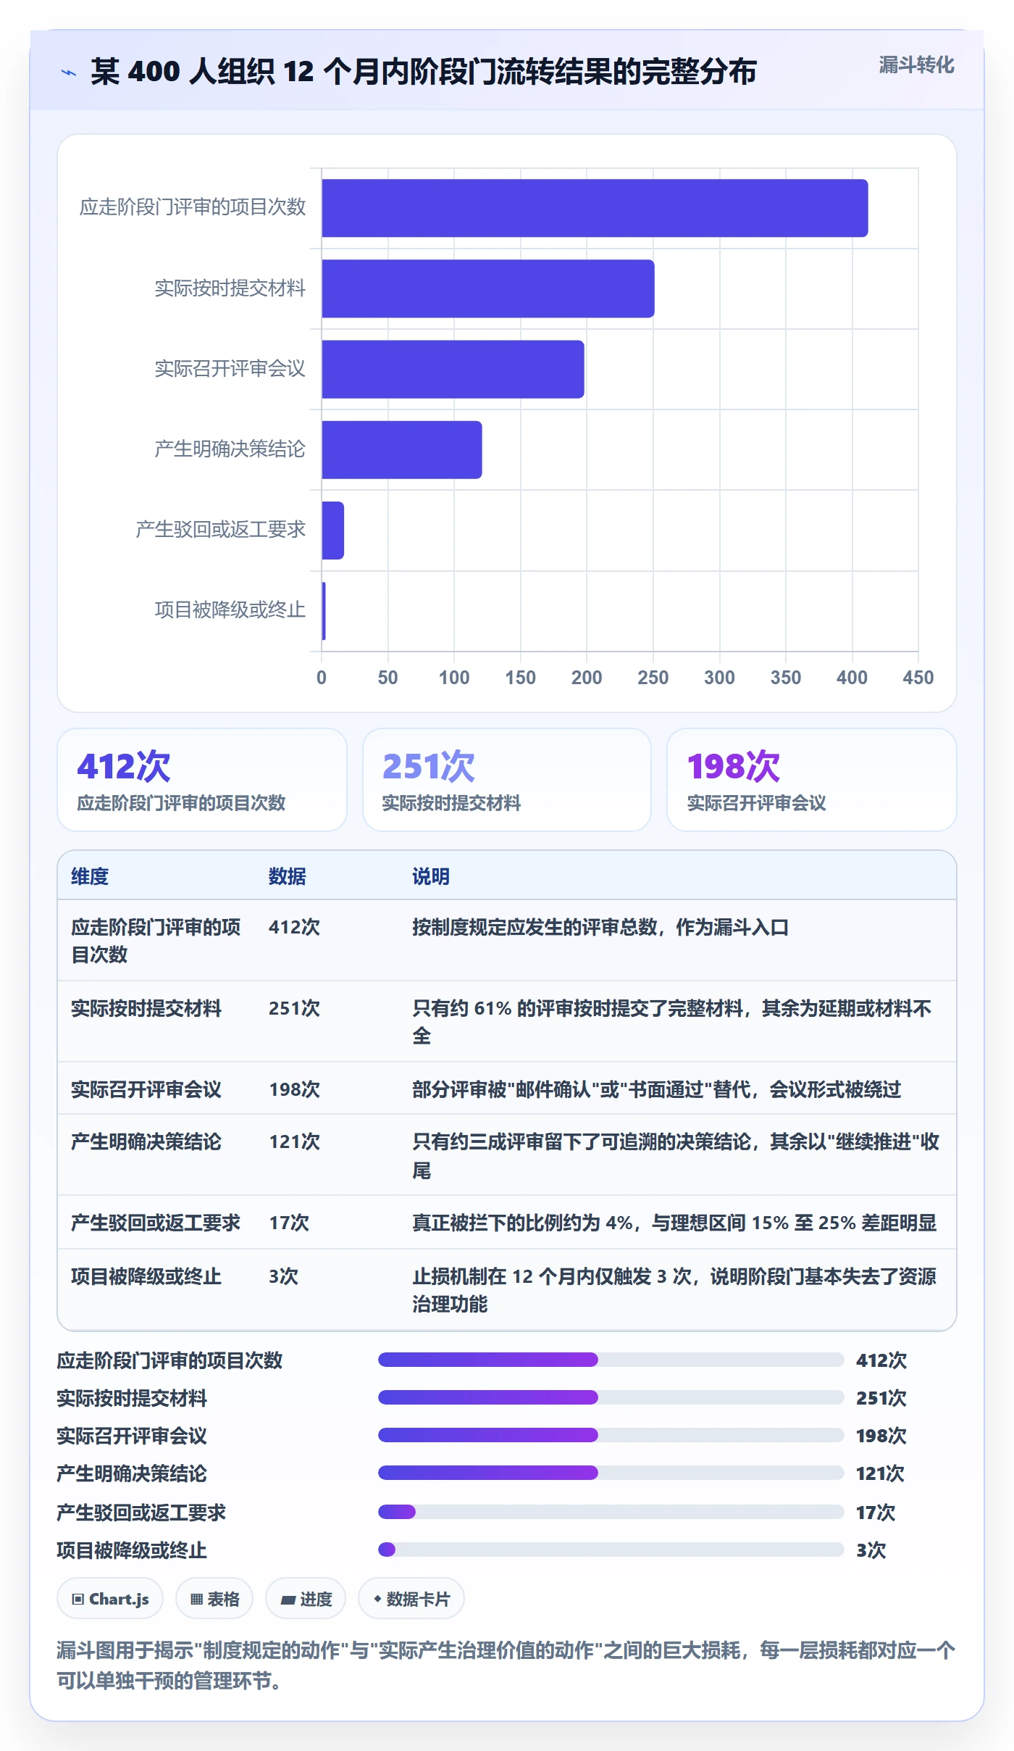This screenshot has height=1751, width=1014.
Task: Click the chart bar for 项目被降级或终止
Action: [x=324, y=611]
